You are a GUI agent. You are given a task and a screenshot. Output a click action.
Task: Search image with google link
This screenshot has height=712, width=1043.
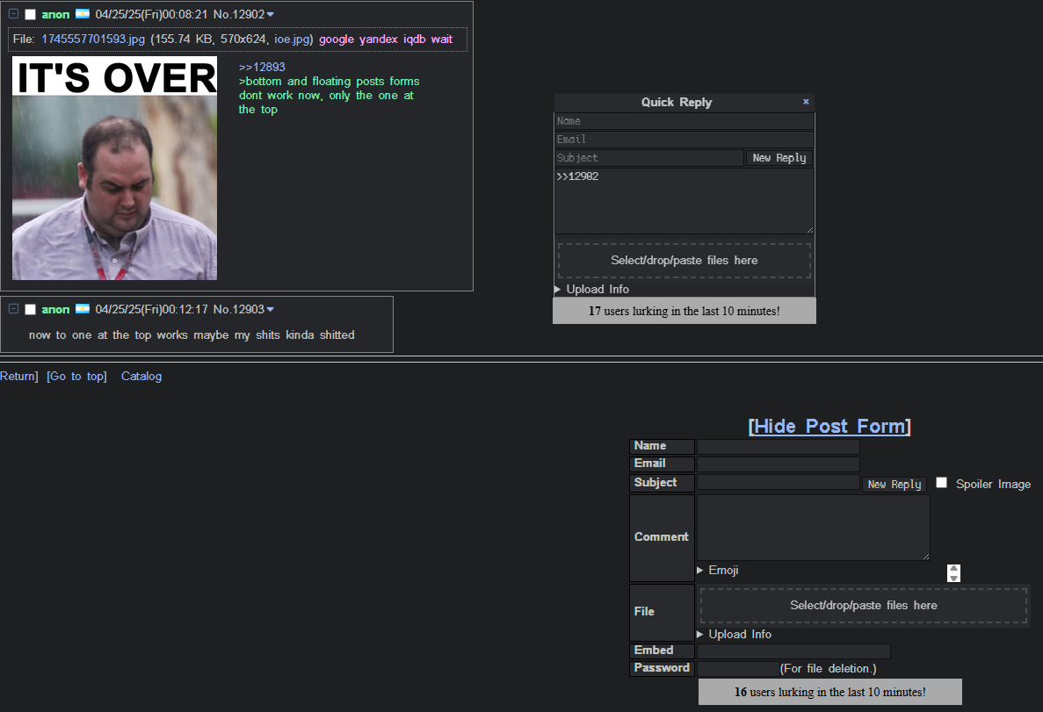(x=337, y=40)
